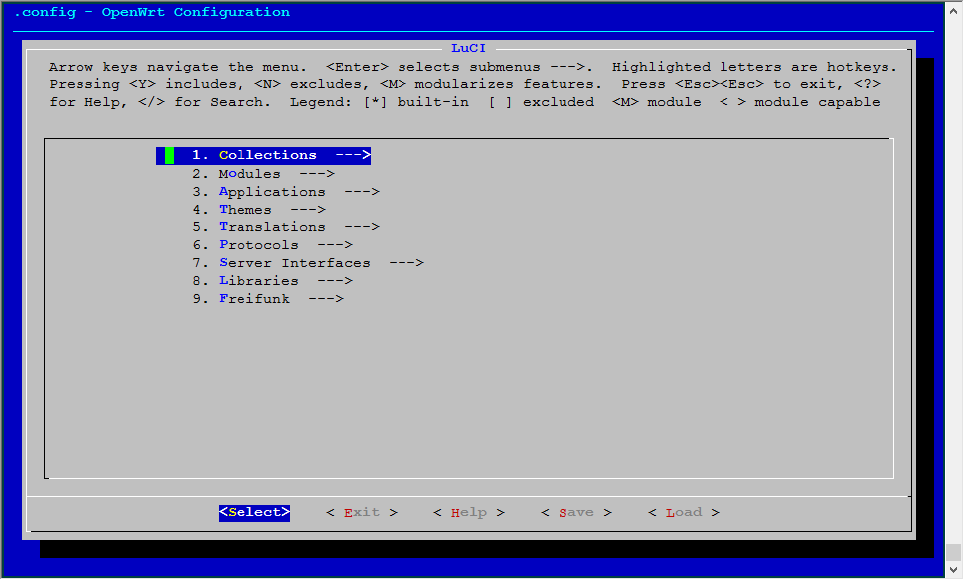The height and width of the screenshot is (580, 964).
Task: Open the Collections submenu entry
Action: [x=263, y=156]
